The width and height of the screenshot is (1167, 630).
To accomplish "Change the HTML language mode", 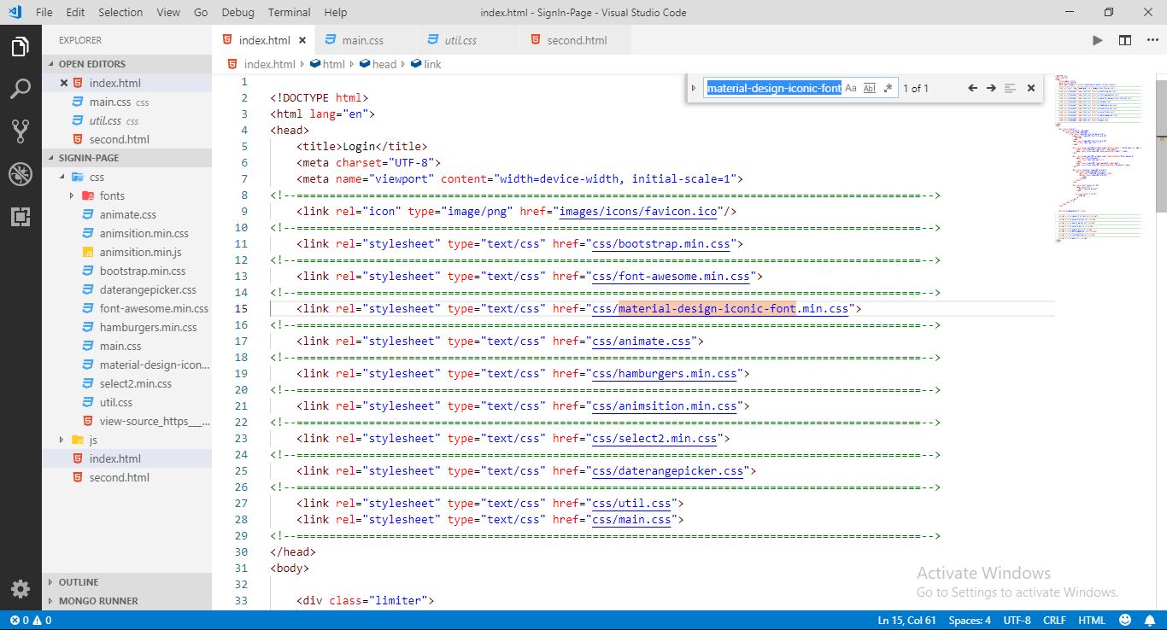I will point(1092,621).
